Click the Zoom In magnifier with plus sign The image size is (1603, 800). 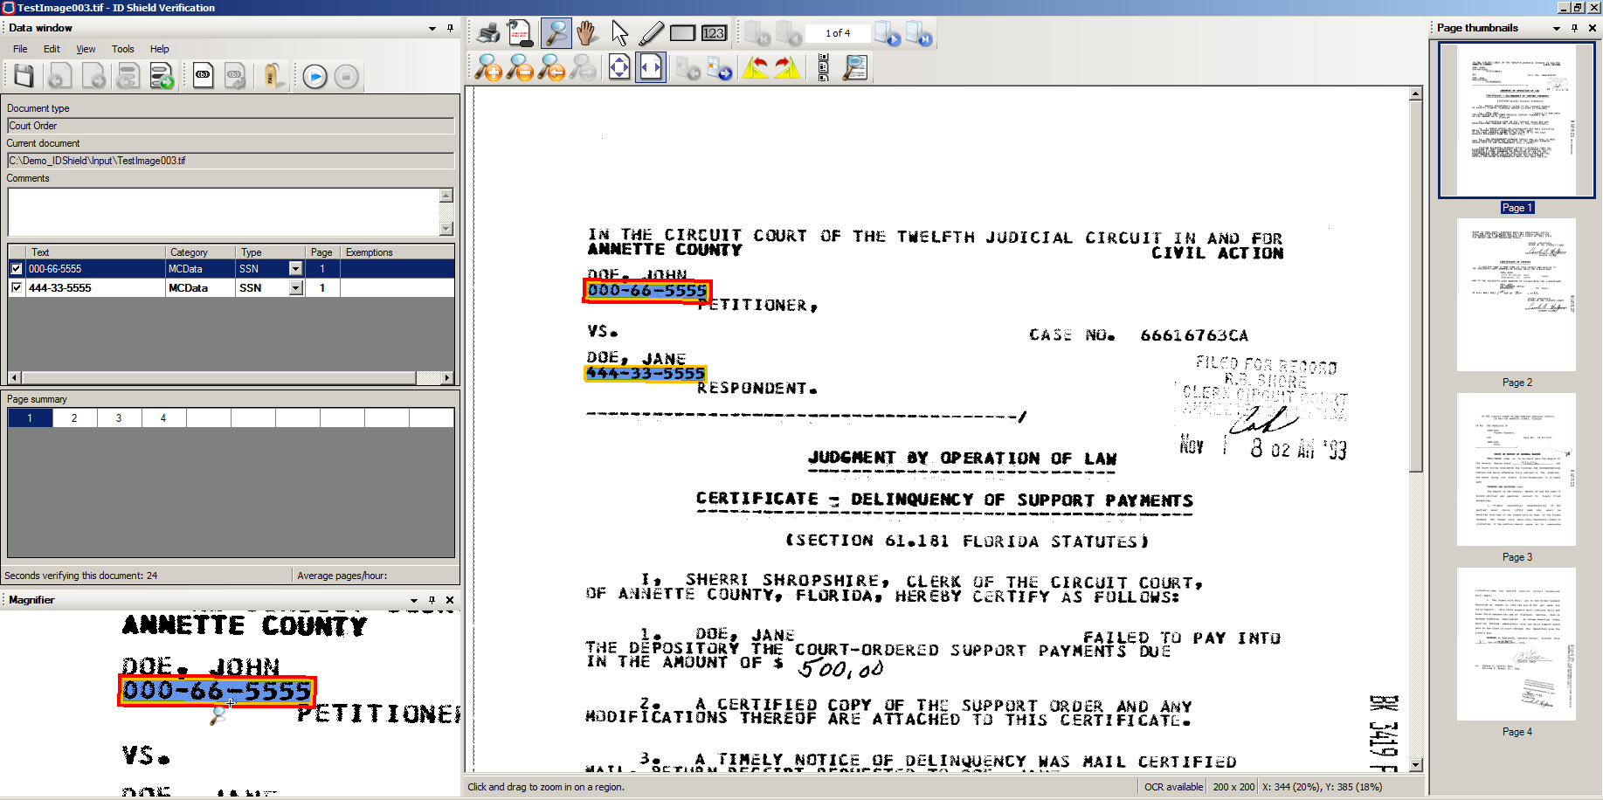point(490,67)
